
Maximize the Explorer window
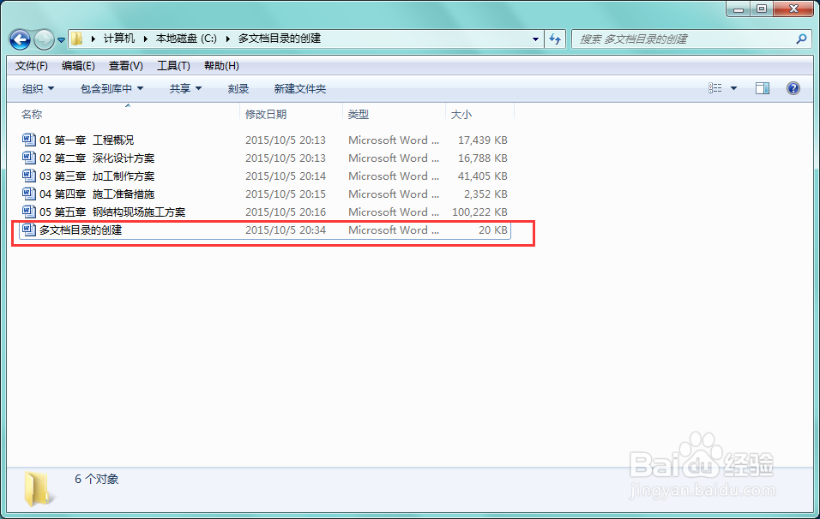click(x=762, y=9)
